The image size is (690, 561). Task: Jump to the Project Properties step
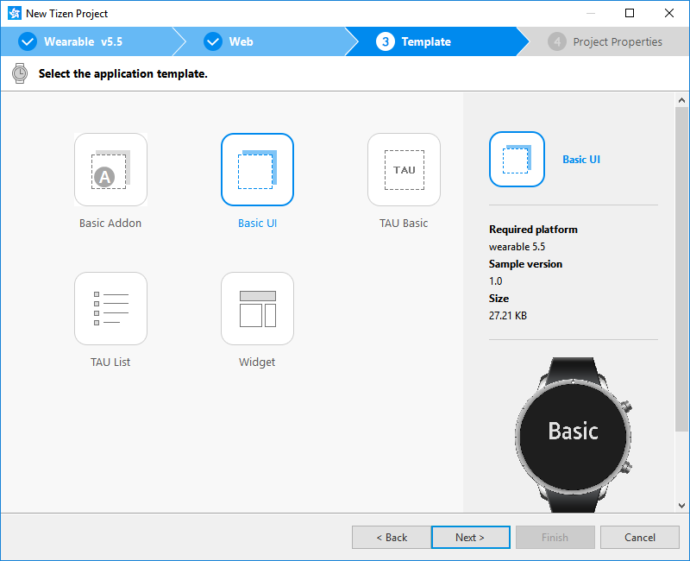click(x=604, y=41)
